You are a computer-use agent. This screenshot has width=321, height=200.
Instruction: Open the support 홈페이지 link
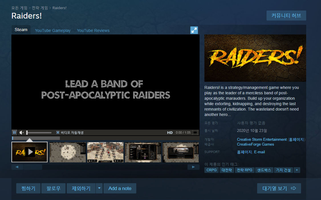coord(244,152)
